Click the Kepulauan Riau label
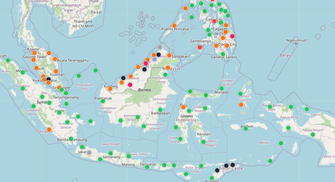The width and height of the screenshot is (335, 182). coord(85,87)
